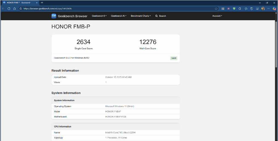Click the Views count value

(106, 83)
